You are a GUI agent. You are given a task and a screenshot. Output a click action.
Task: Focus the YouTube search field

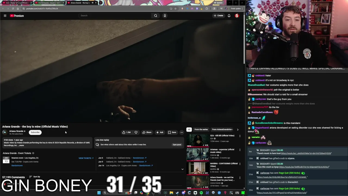(115, 16)
